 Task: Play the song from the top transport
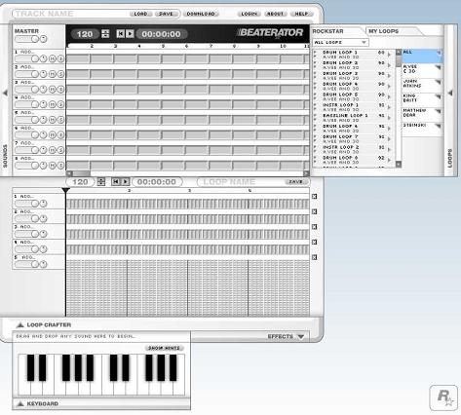[x=130, y=34]
